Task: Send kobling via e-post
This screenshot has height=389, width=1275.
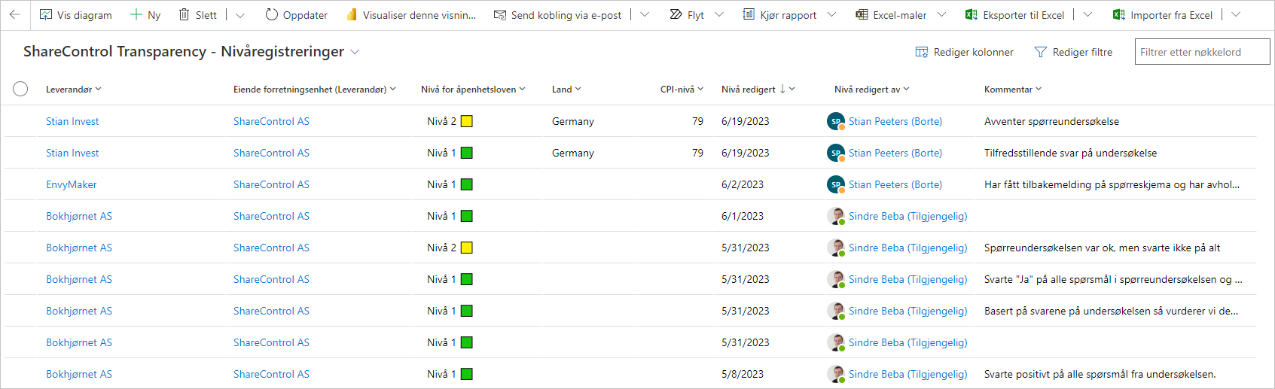Action: 558,15
